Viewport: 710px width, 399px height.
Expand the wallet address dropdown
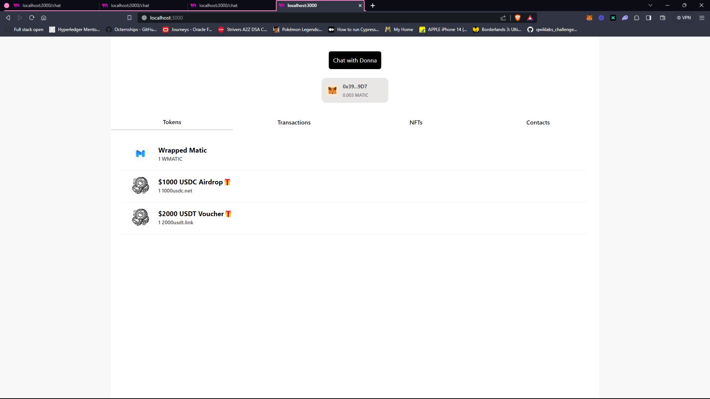tap(355, 90)
